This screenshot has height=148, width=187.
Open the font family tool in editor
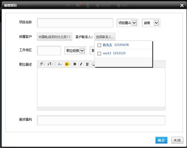pos(42,64)
